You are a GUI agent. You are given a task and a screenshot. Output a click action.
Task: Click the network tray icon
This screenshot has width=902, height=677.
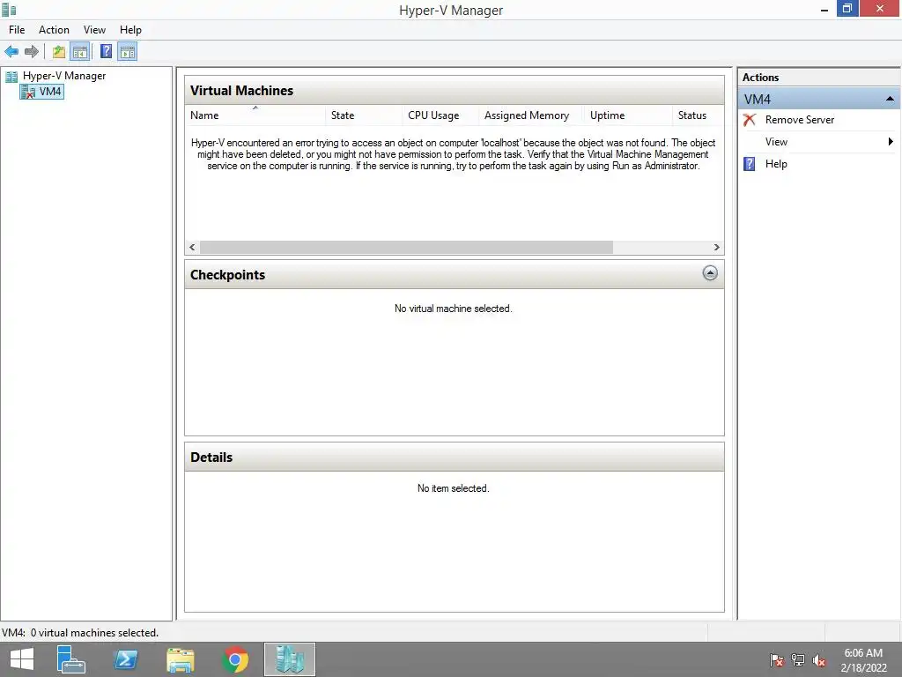[x=798, y=660]
